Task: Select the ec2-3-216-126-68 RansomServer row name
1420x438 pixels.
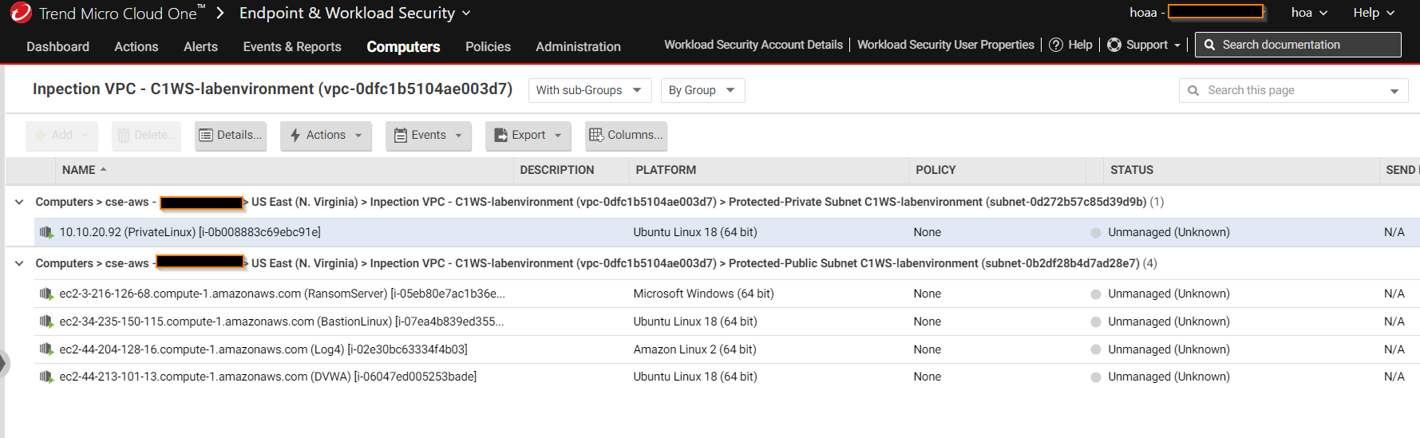Action: pyautogui.click(x=282, y=294)
